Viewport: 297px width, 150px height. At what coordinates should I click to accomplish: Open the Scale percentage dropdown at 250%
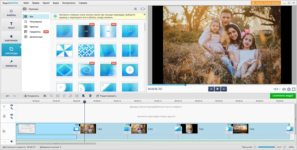pyautogui.click(x=291, y=147)
